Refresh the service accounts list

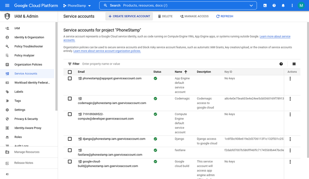coord(225,16)
